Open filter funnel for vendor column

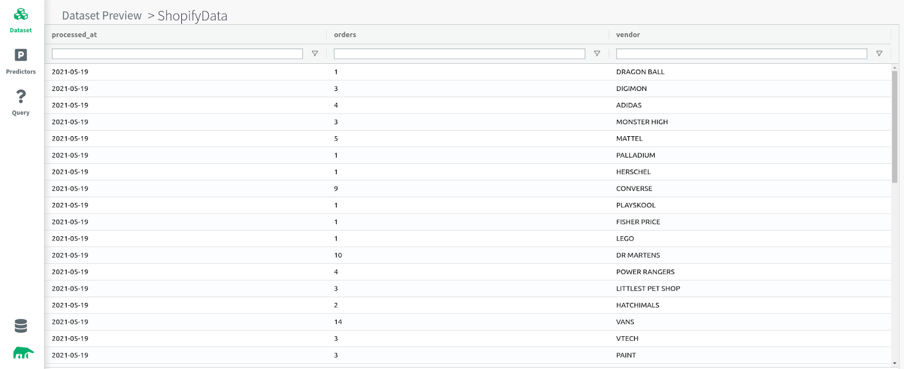click(879, 54)
